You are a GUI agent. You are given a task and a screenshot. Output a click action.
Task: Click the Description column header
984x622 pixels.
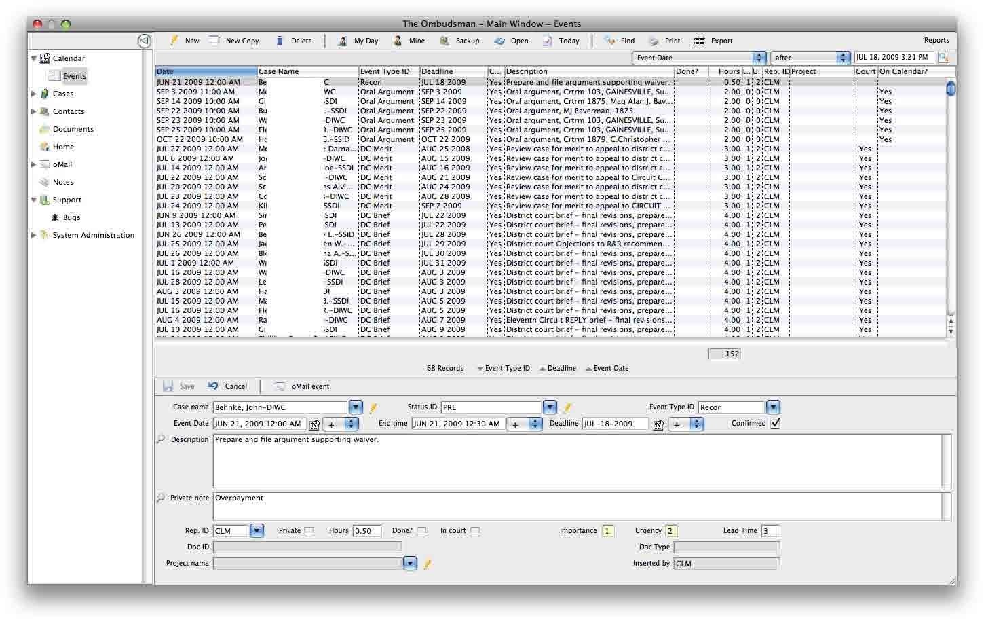pyautogui.click(x=589, y=71)
